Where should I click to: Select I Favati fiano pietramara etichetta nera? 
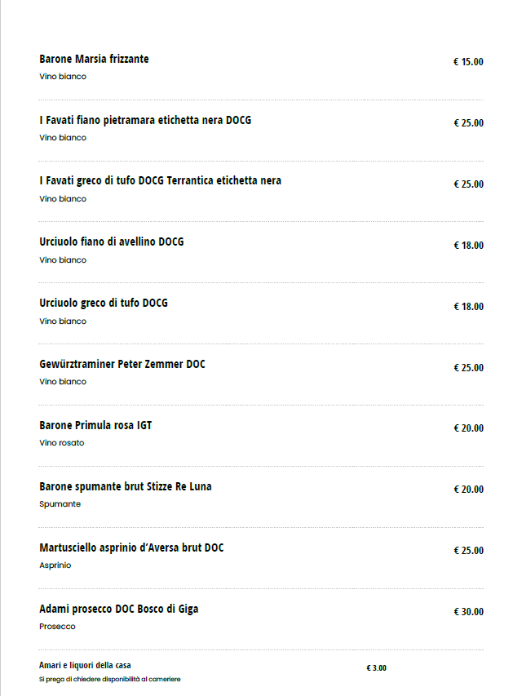coord(145,120)
